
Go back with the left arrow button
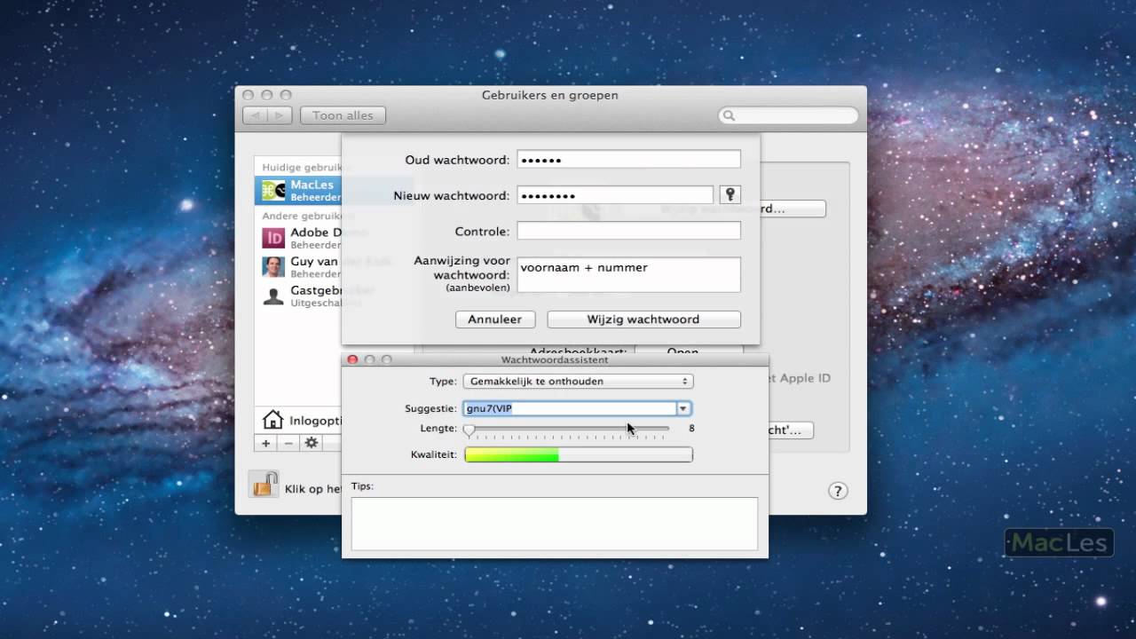pos(255,115)
